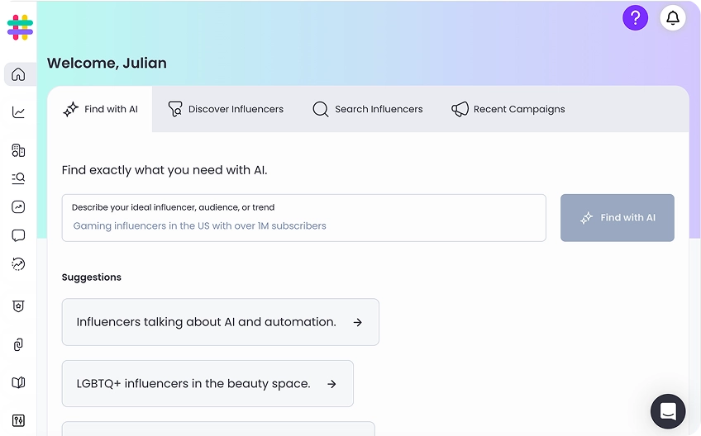
Task: Click the purple help question mark icon
Action: pyautogui.click(x=635, y=18)
